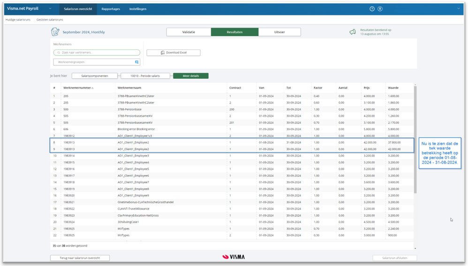The width and height of the screenshot is (468, 266).
Task: Click the Tot column header
Action: tap(288, 88)
